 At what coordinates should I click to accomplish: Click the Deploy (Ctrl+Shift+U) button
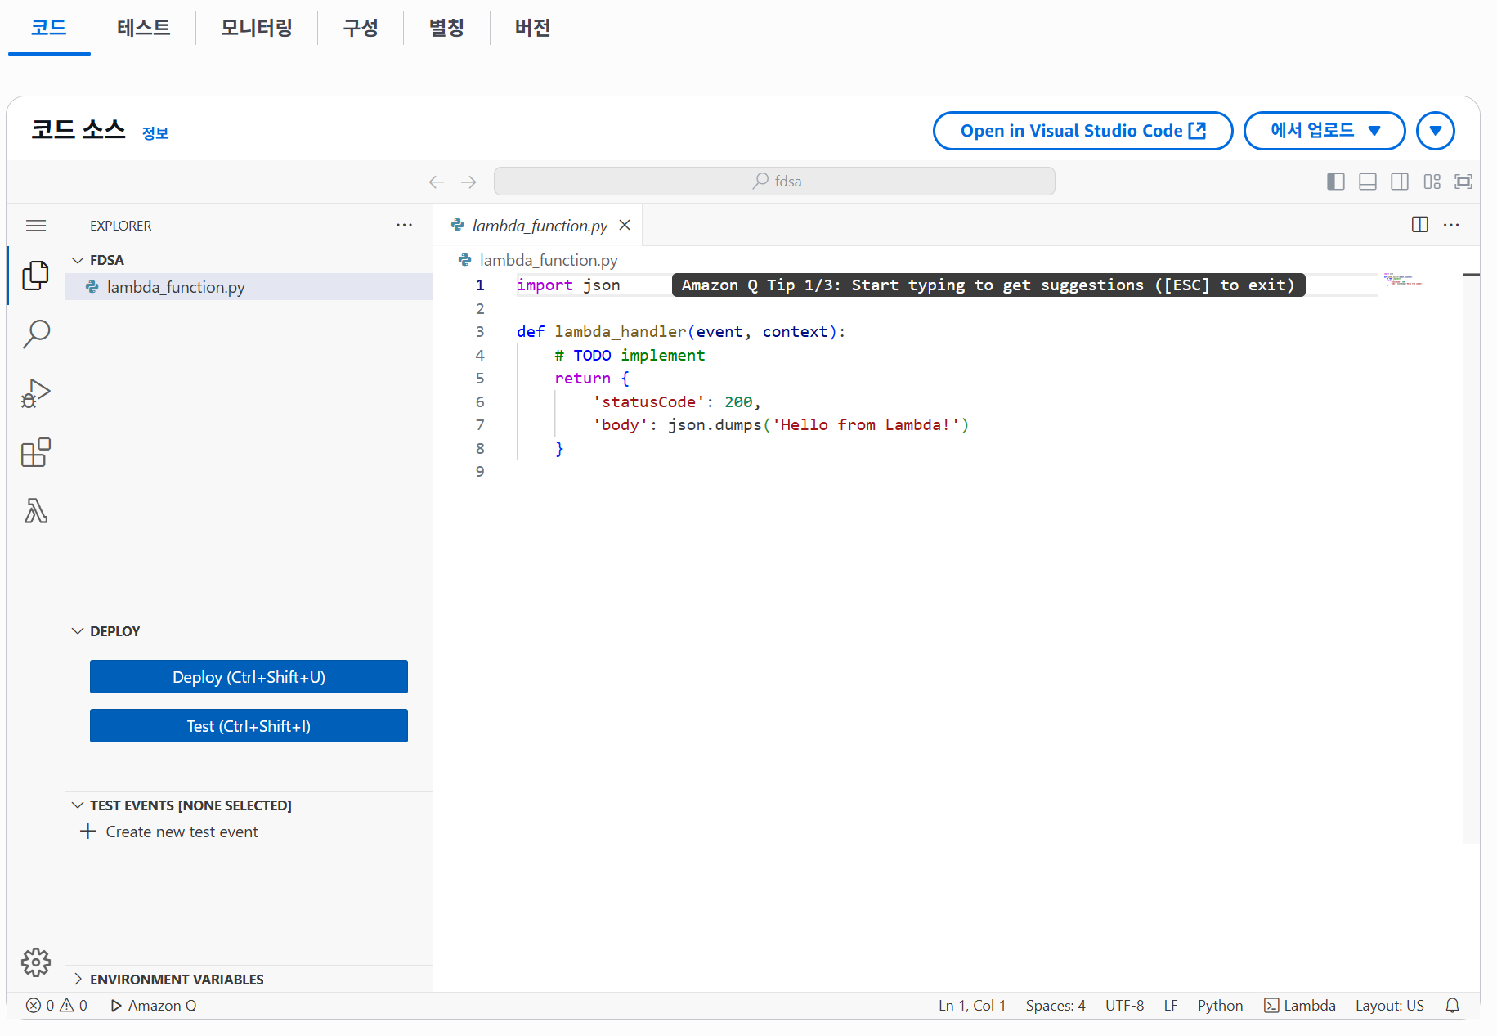click(249, 677)
